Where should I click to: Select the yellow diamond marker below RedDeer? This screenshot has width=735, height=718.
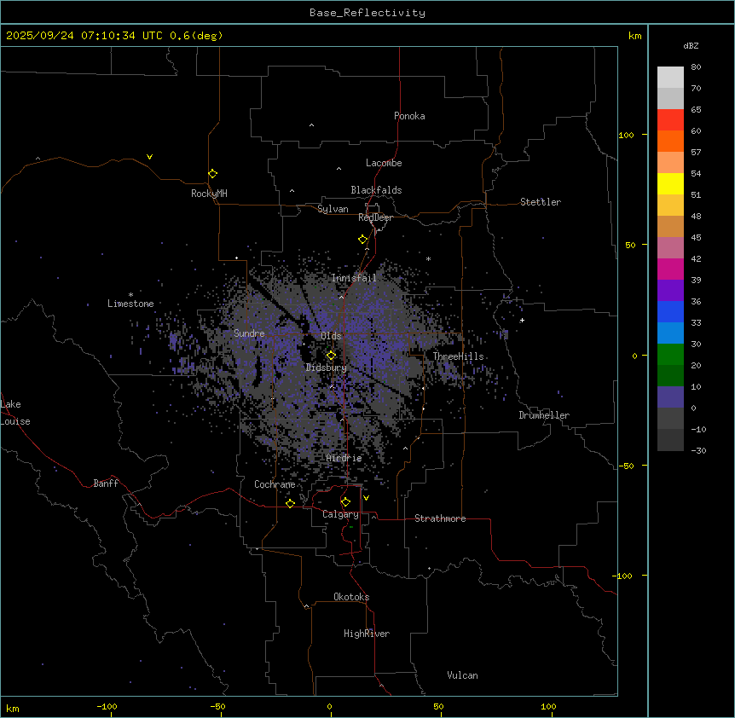363,240
